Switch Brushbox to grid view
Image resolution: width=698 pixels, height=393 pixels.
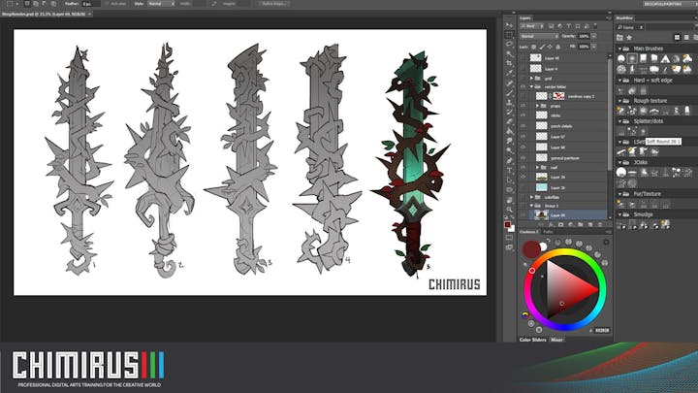click(x=677, y=38)
